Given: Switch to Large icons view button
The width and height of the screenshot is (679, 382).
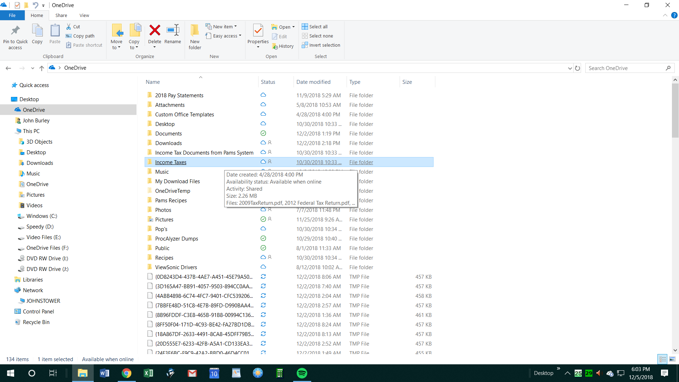Looking at the screenshot, I should [672, 359].
